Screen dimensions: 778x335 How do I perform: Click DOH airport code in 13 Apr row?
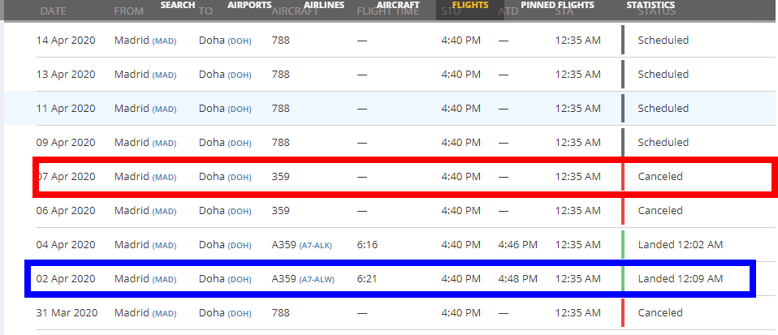click(240, 75)
